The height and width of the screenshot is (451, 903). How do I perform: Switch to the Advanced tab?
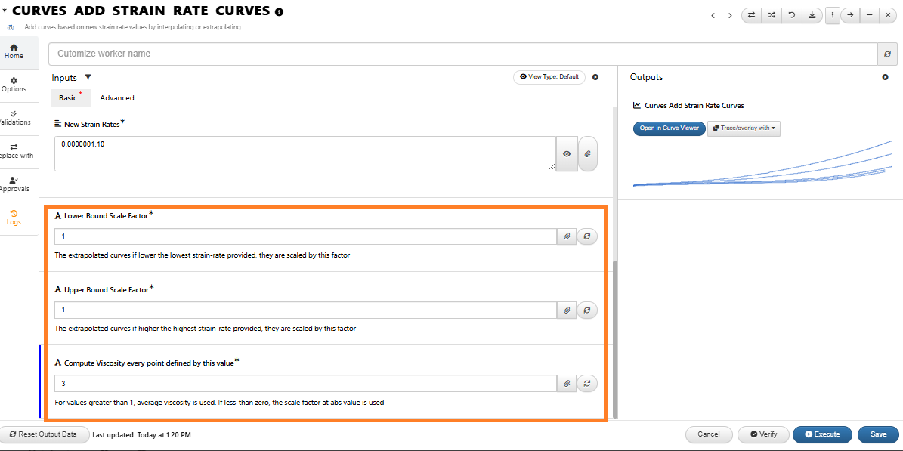[117, 98]
